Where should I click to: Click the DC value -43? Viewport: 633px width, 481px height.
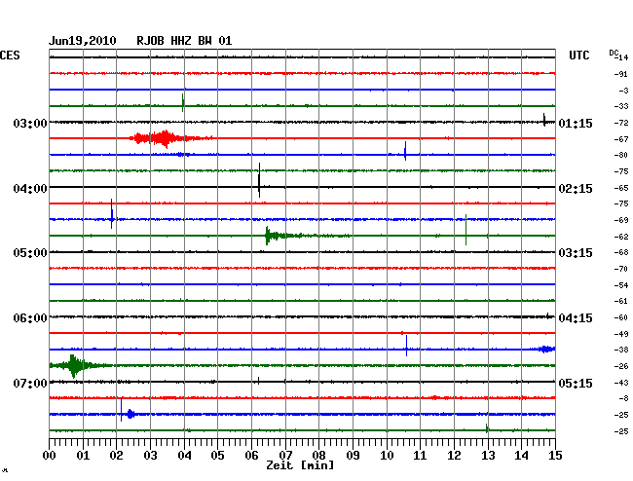(621, 383)
